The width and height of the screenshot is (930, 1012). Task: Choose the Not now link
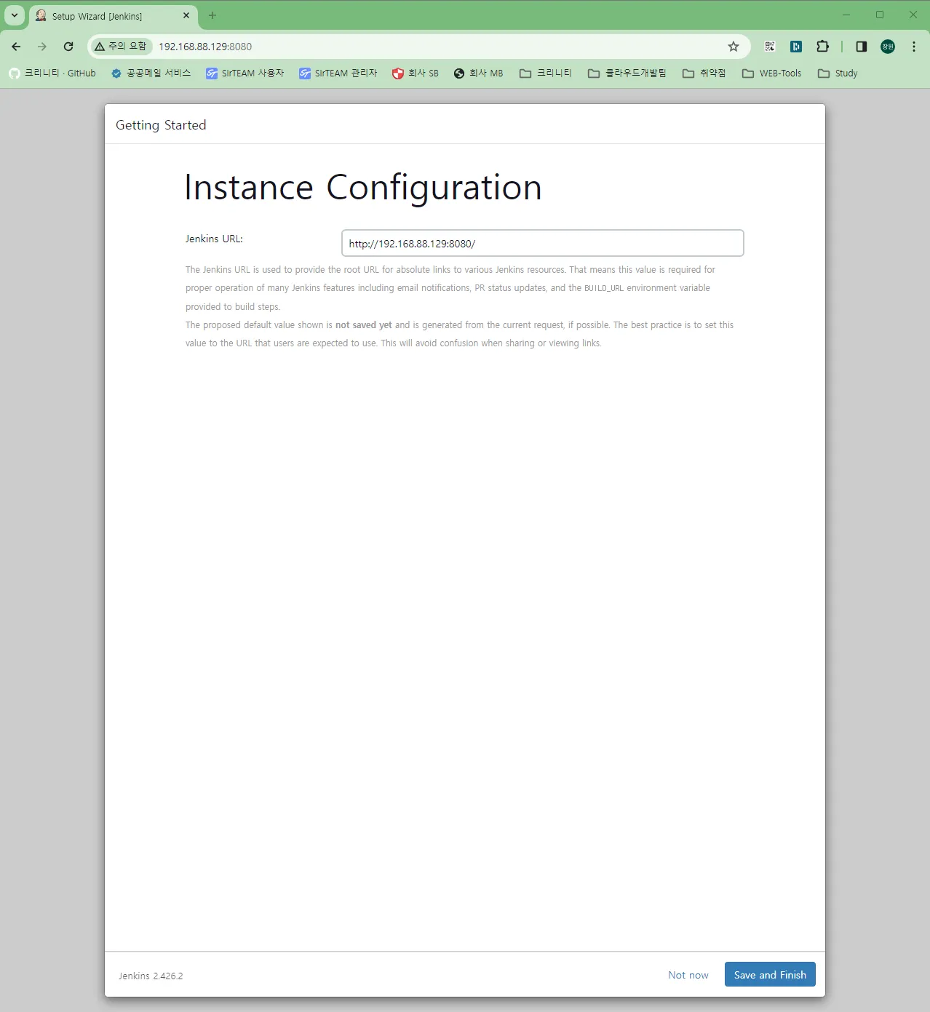[688, 975]
